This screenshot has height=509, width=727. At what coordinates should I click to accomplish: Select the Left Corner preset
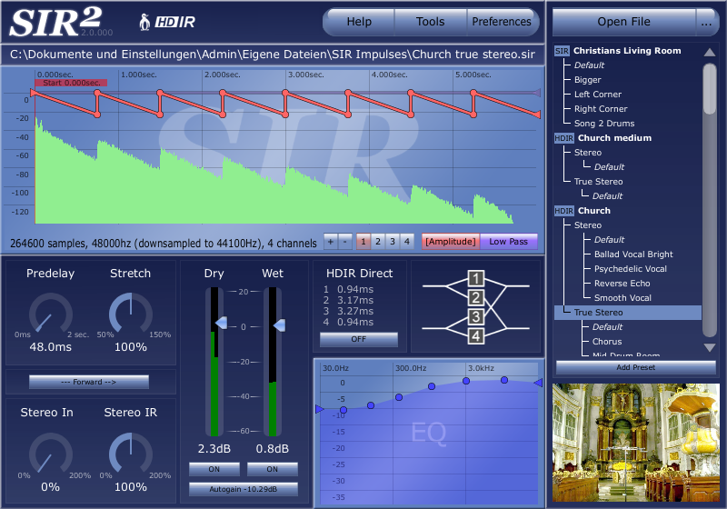[598, 95]
